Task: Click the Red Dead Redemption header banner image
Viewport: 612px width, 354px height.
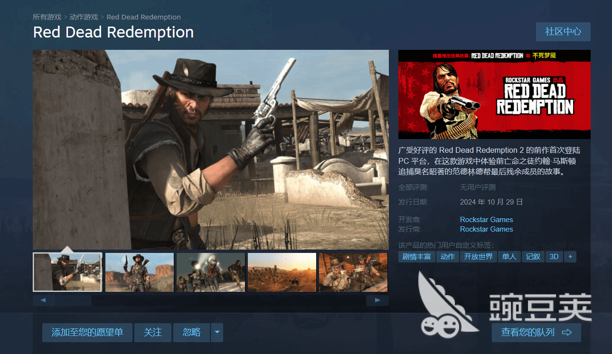Action: click(494, 94)
